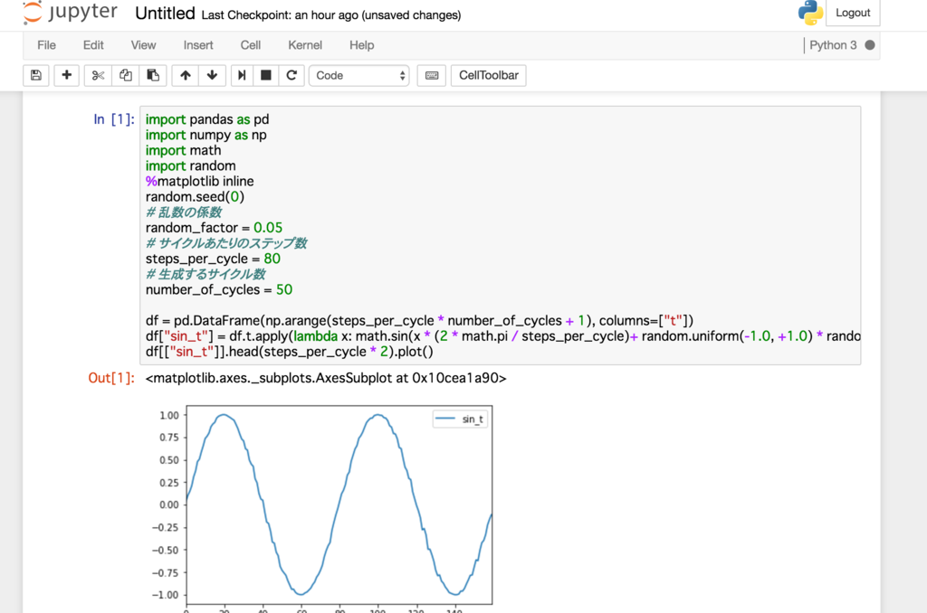Click the '# 乱数の係数' comment line
The height and width of the screenshot is (613, 927).
pyautogui.click(x=184, y=212)
